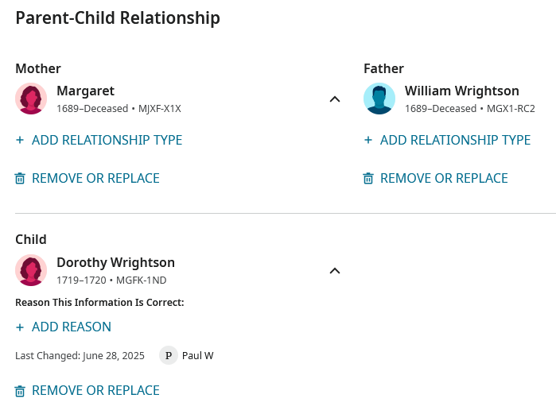Collapse Dorothy Wrightson's details with the chevron
556x414 pixels.
(x=335, y=271)
